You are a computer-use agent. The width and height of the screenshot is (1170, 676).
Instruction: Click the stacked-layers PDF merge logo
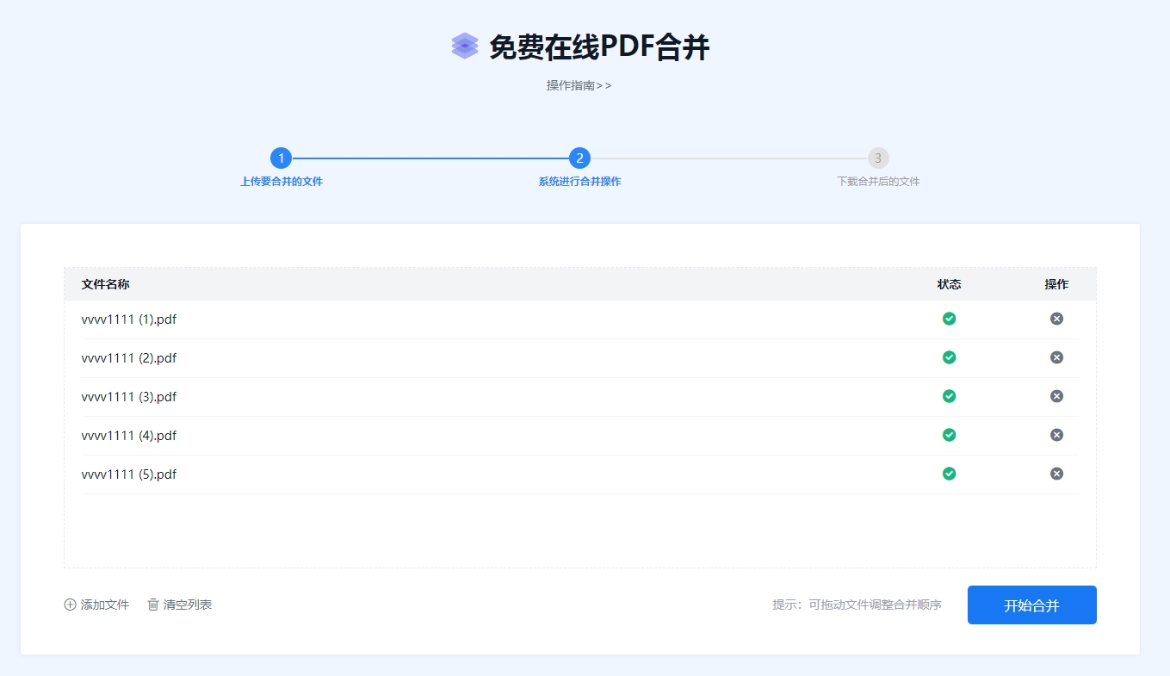[x=465, y=46]
